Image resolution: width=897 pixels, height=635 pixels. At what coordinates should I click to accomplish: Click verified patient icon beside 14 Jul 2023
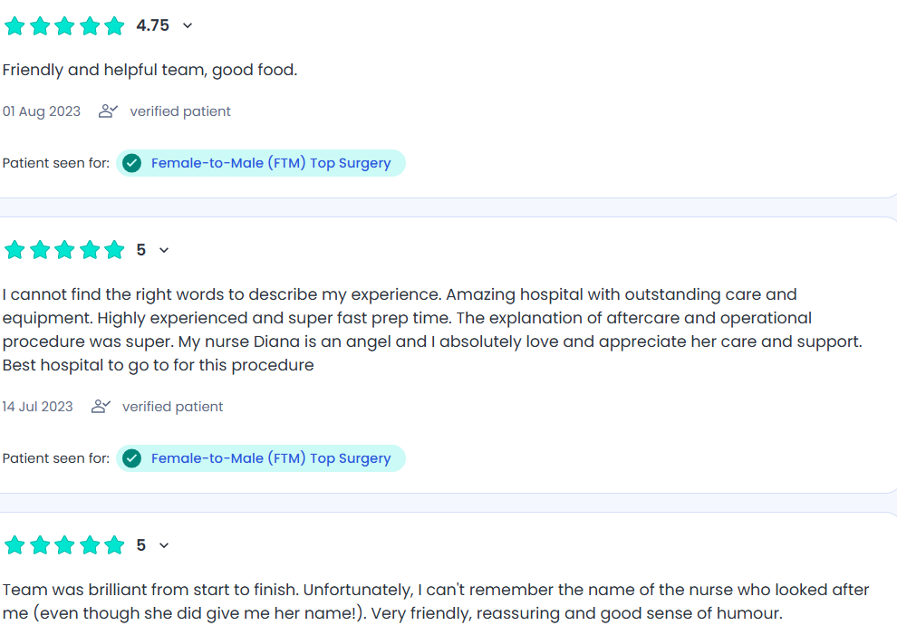click(101, 407)
